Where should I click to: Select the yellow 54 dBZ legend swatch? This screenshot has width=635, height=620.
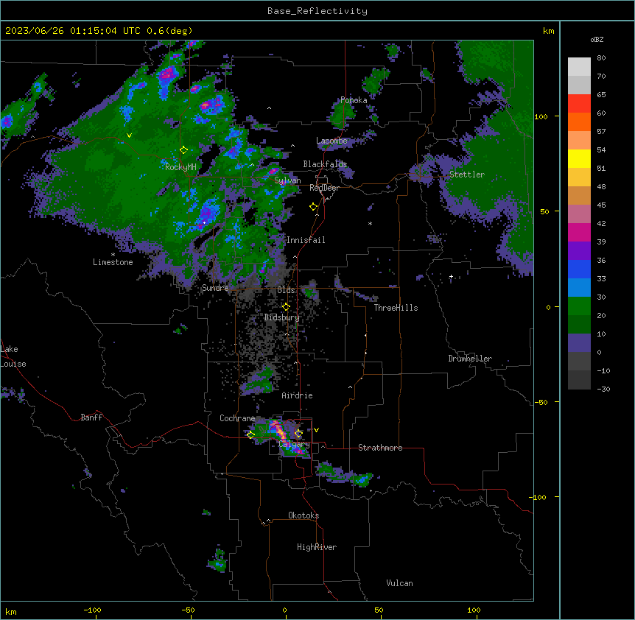click(579, 158)
